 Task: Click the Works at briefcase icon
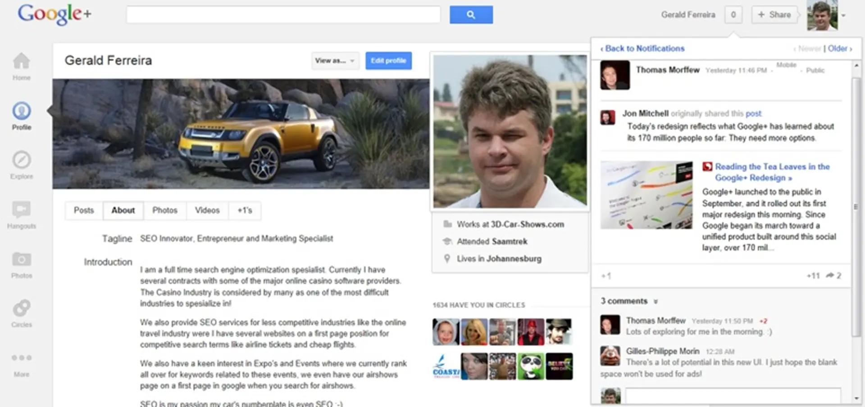click(x=447, y=224)
